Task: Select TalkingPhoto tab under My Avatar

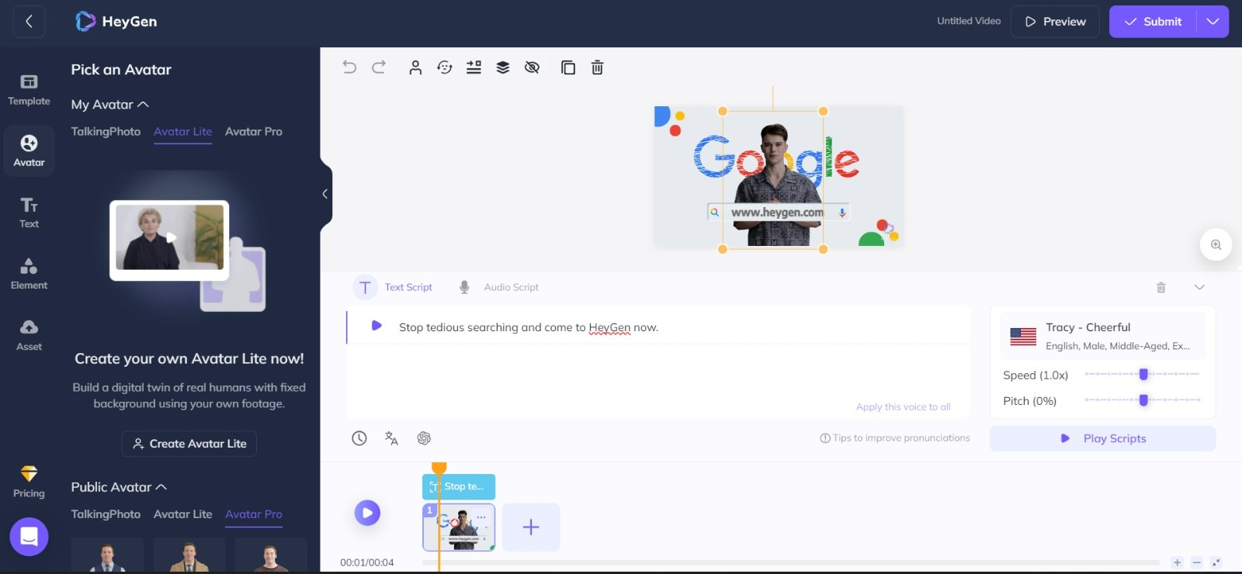Action: click(106, 132)
